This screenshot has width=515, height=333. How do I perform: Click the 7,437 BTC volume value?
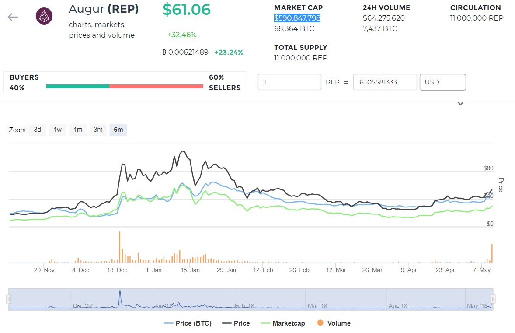(x=379, y=28)
